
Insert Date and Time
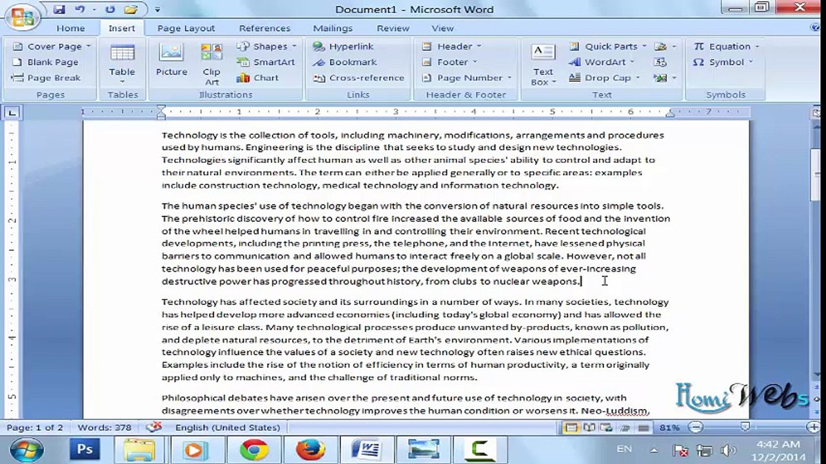[x=660, y=62]
